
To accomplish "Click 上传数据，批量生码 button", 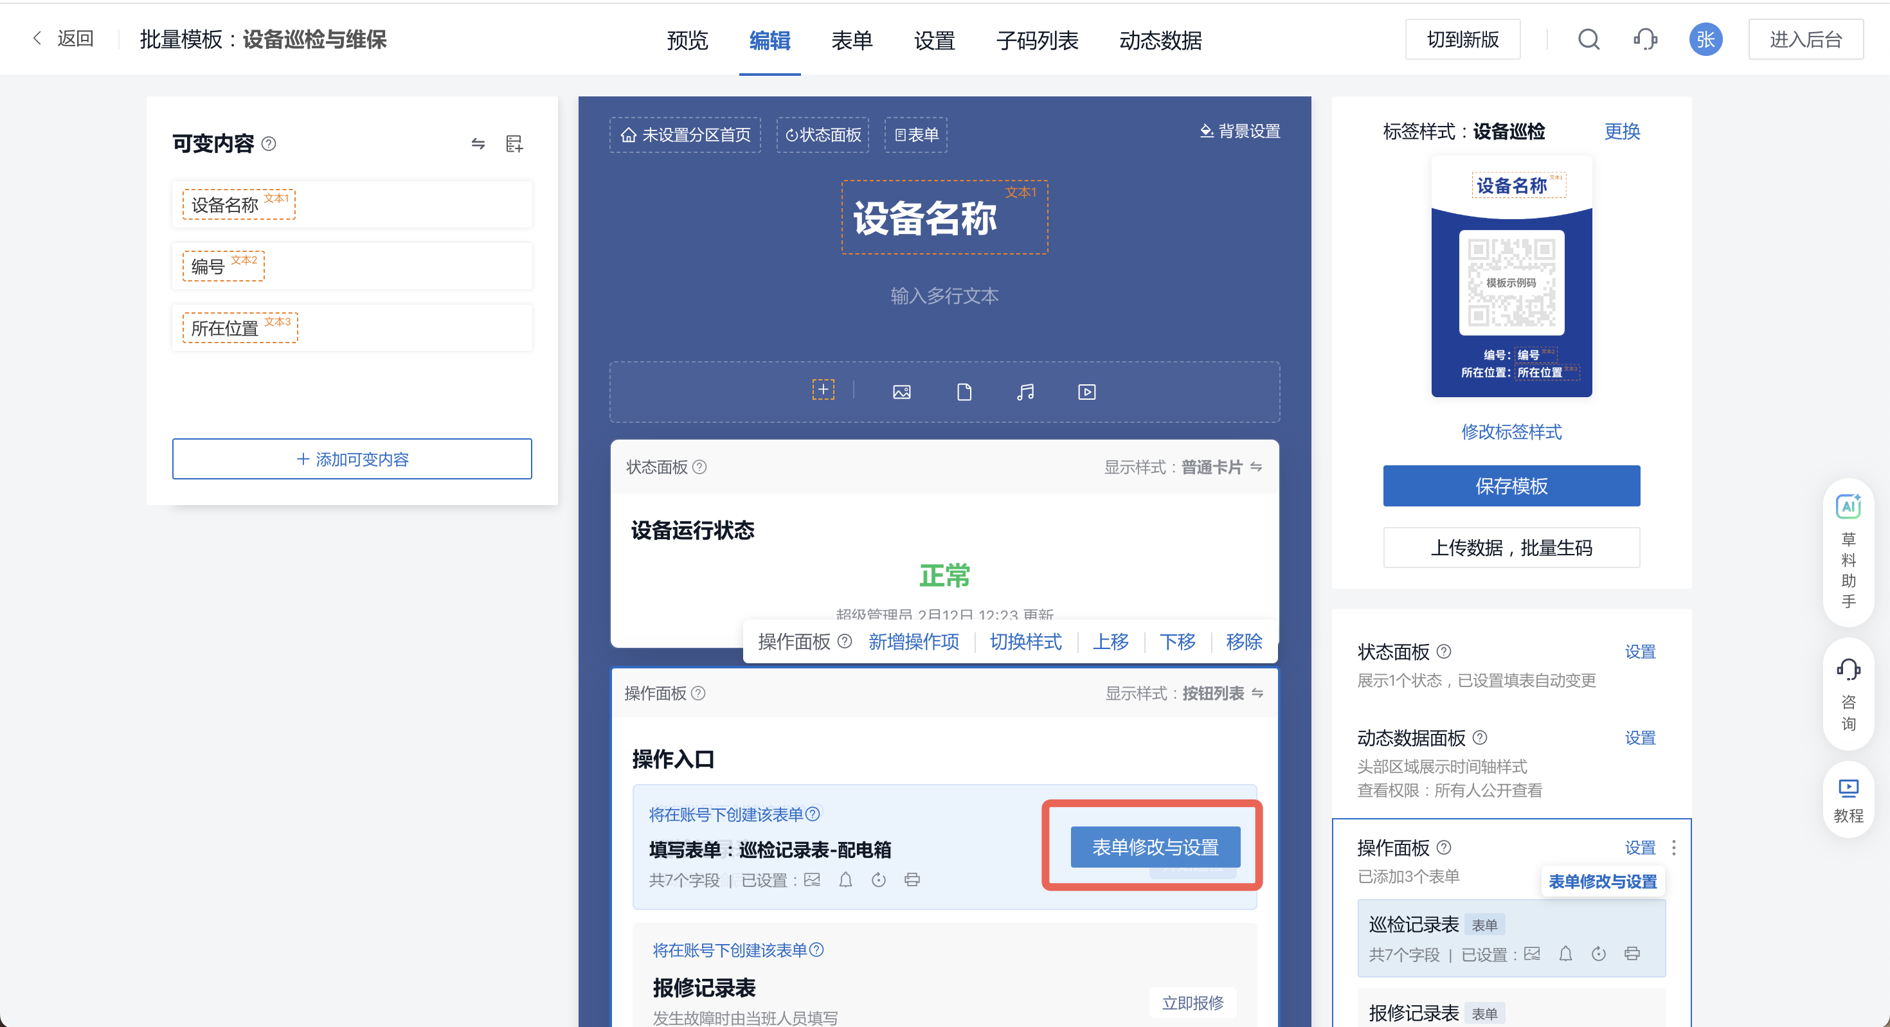I will pos(1511,548).
